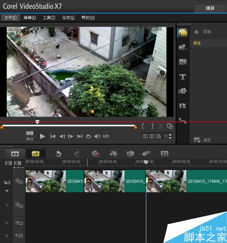227x243 pixels.
Task: Switch to Storyboard view
Action: pos(15,154)
